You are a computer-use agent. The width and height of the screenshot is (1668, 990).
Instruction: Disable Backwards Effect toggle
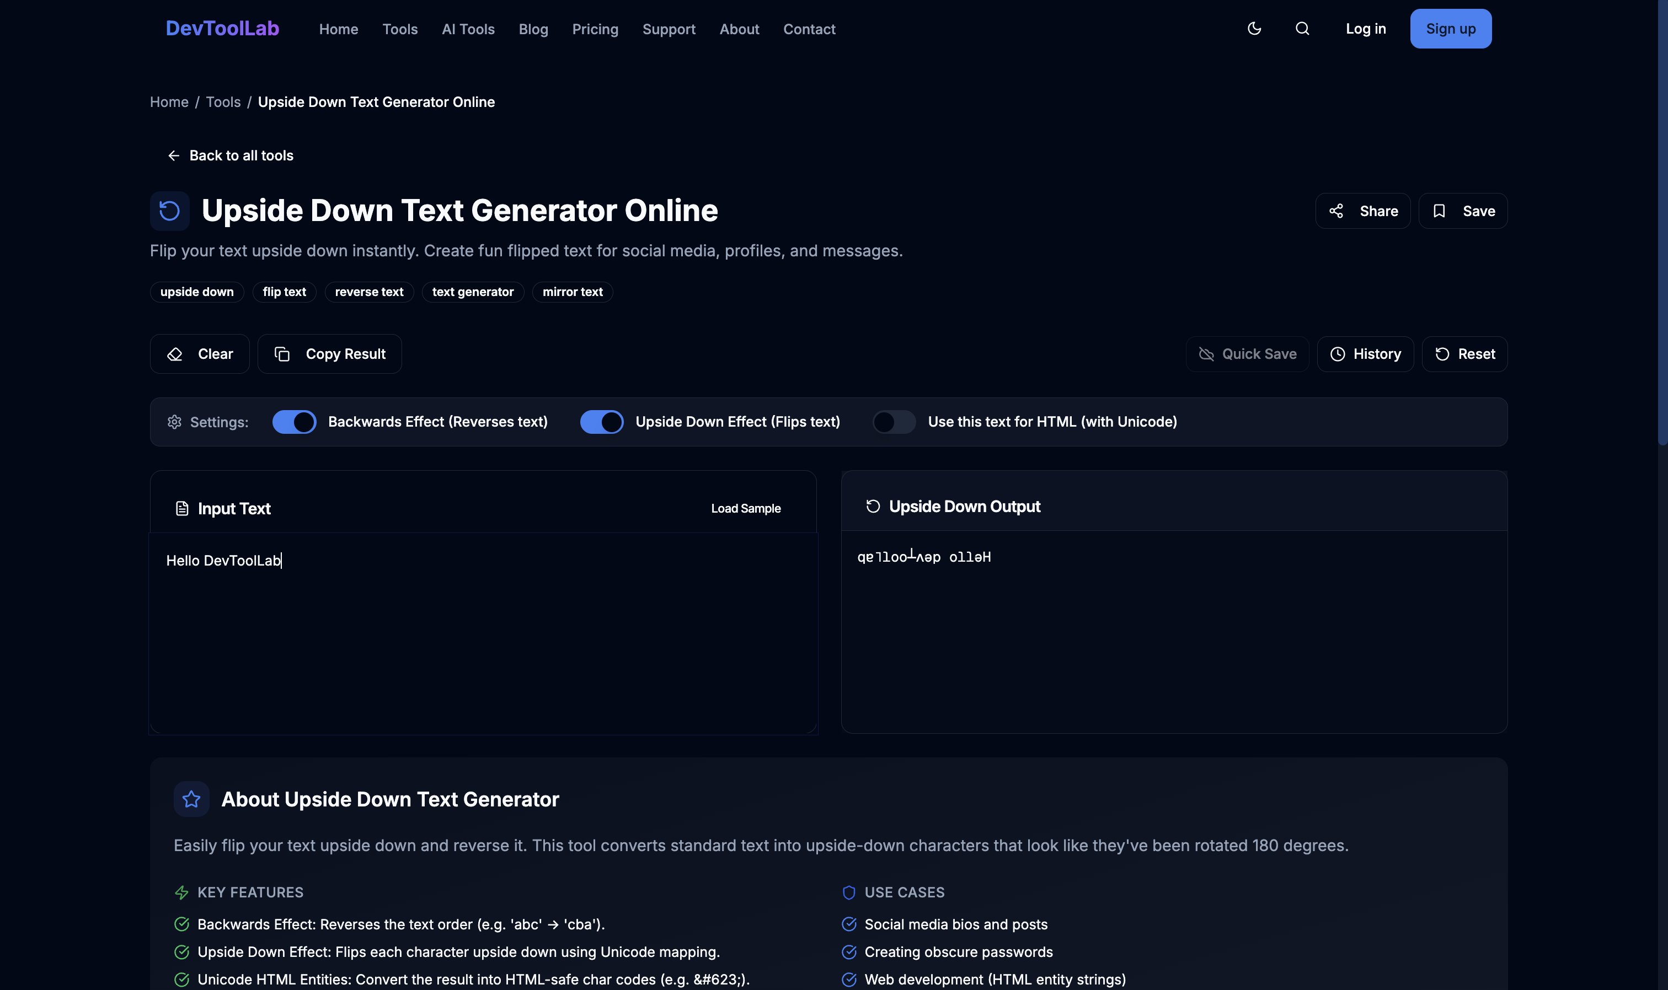[x=295, y=422]
